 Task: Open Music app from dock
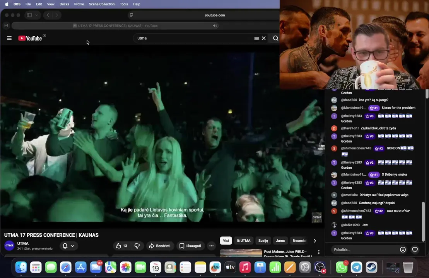pyautogui.click(x=245, y=267)
